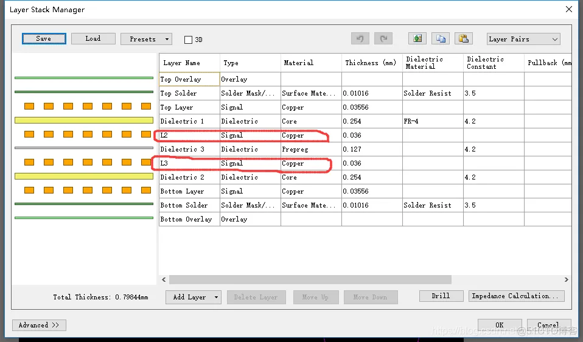The image size is (583, 342).
Task: Click the Move Up button
Action: pos(316,297)
